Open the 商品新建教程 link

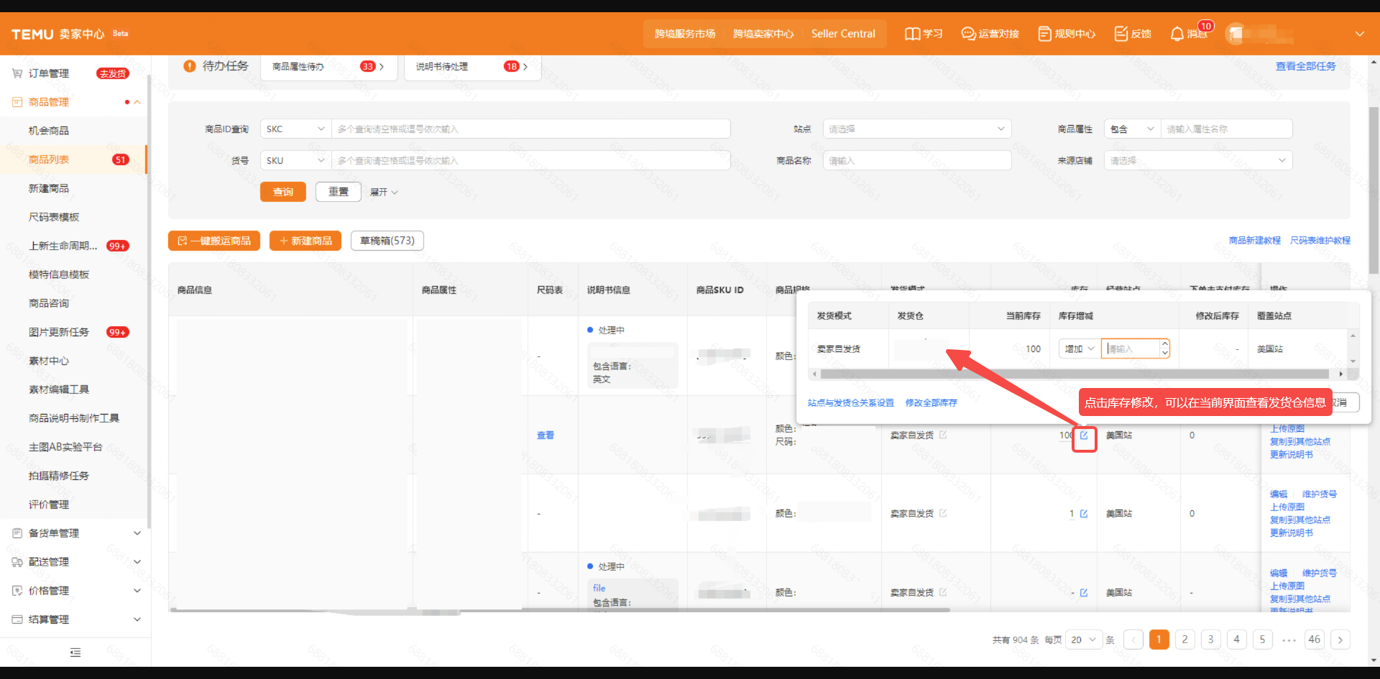pos(1255,241)
